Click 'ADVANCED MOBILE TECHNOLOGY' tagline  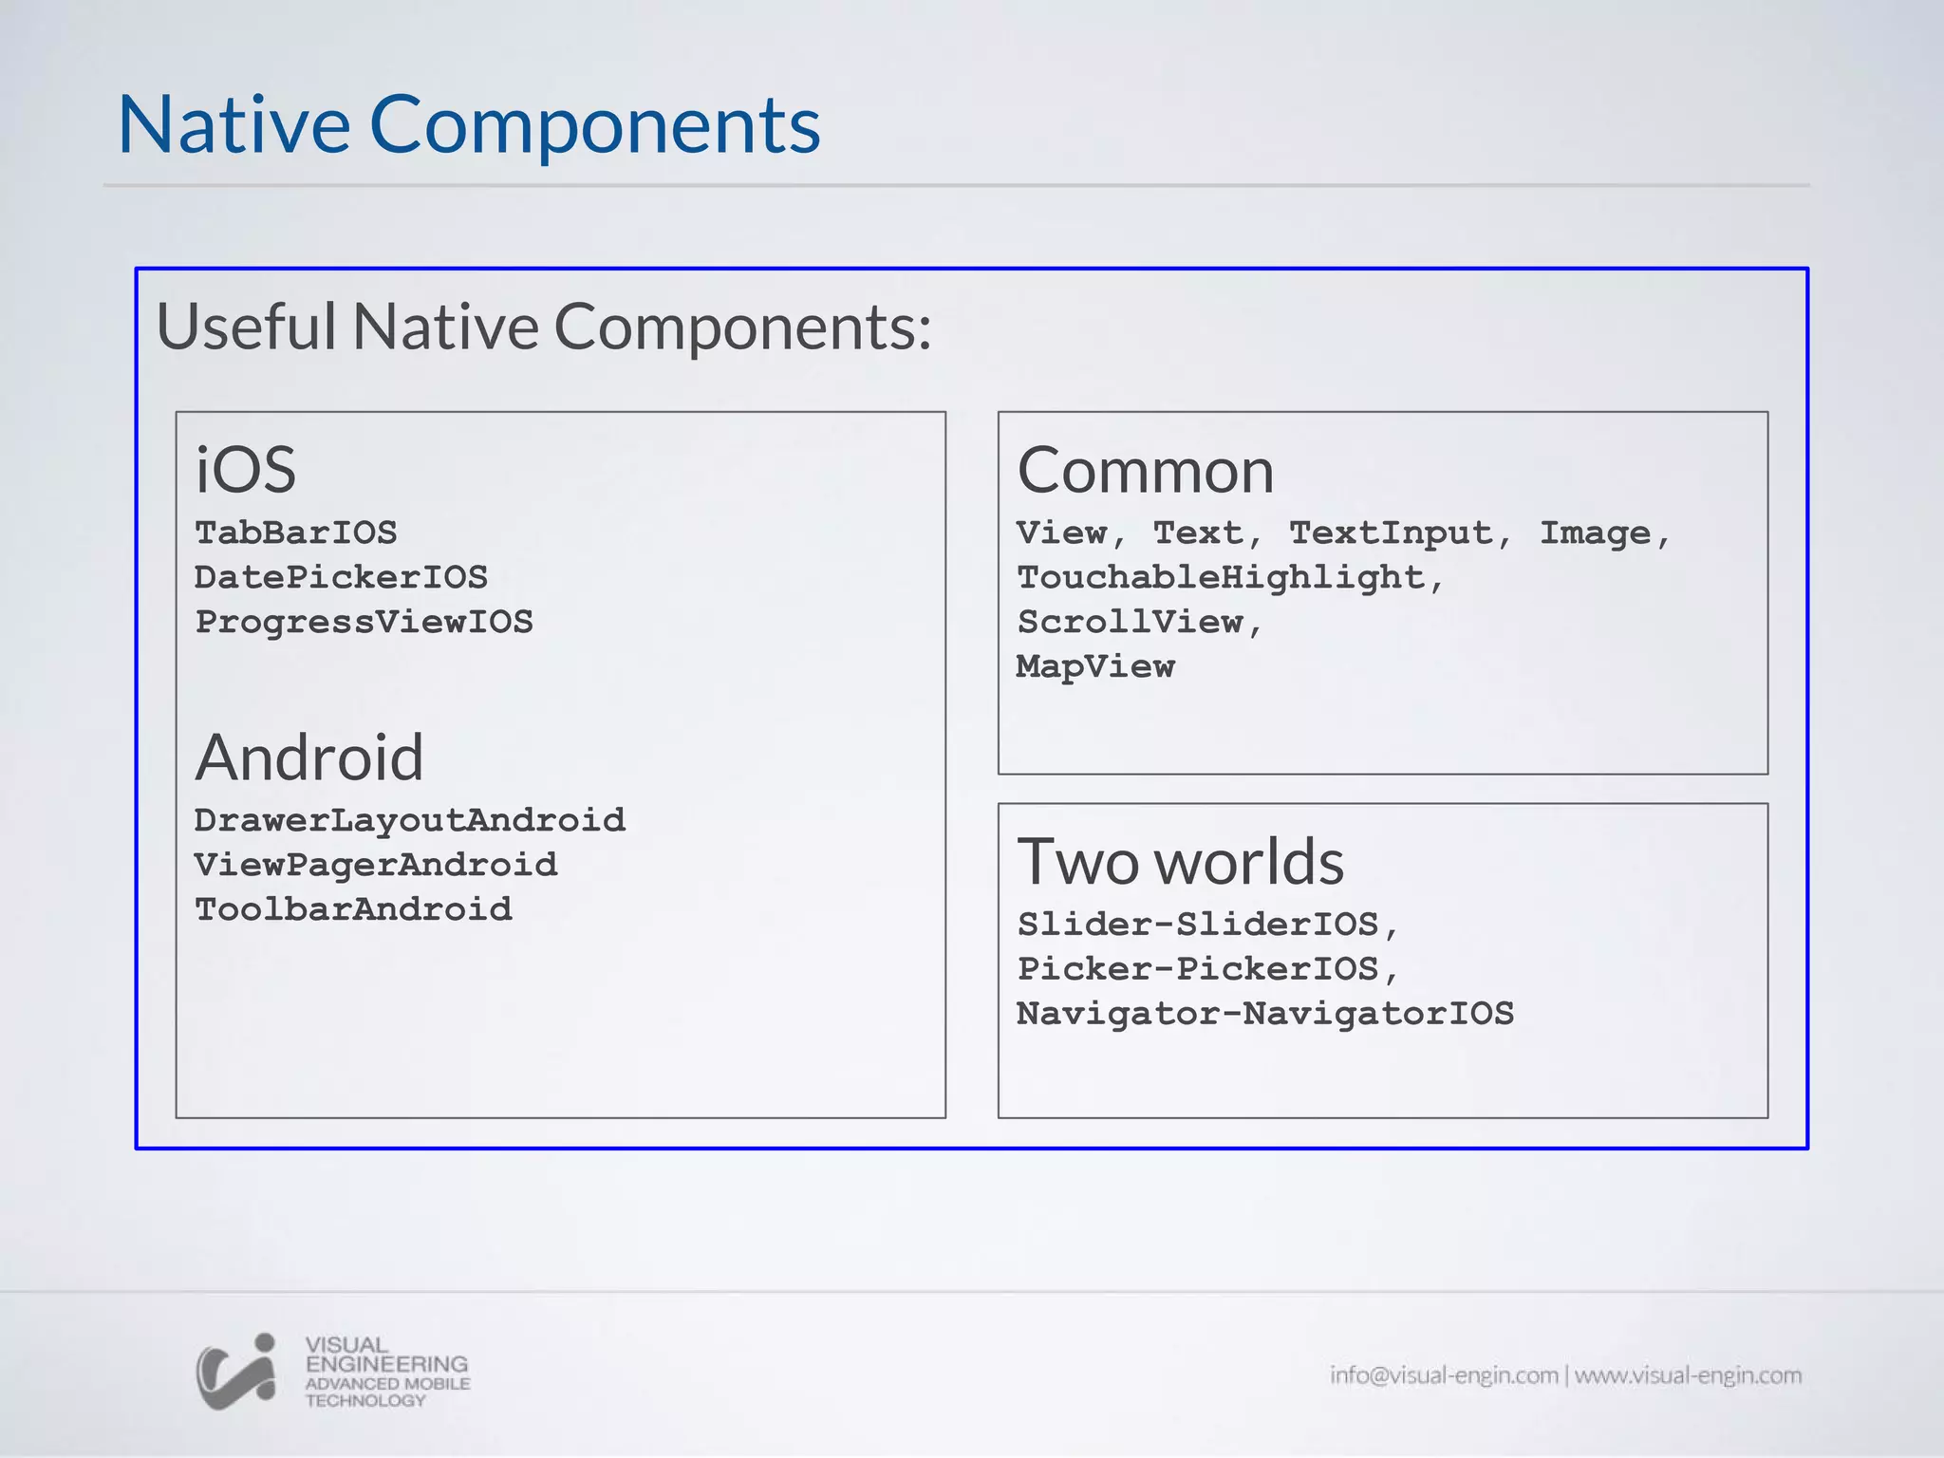(x=387, y=1392)
